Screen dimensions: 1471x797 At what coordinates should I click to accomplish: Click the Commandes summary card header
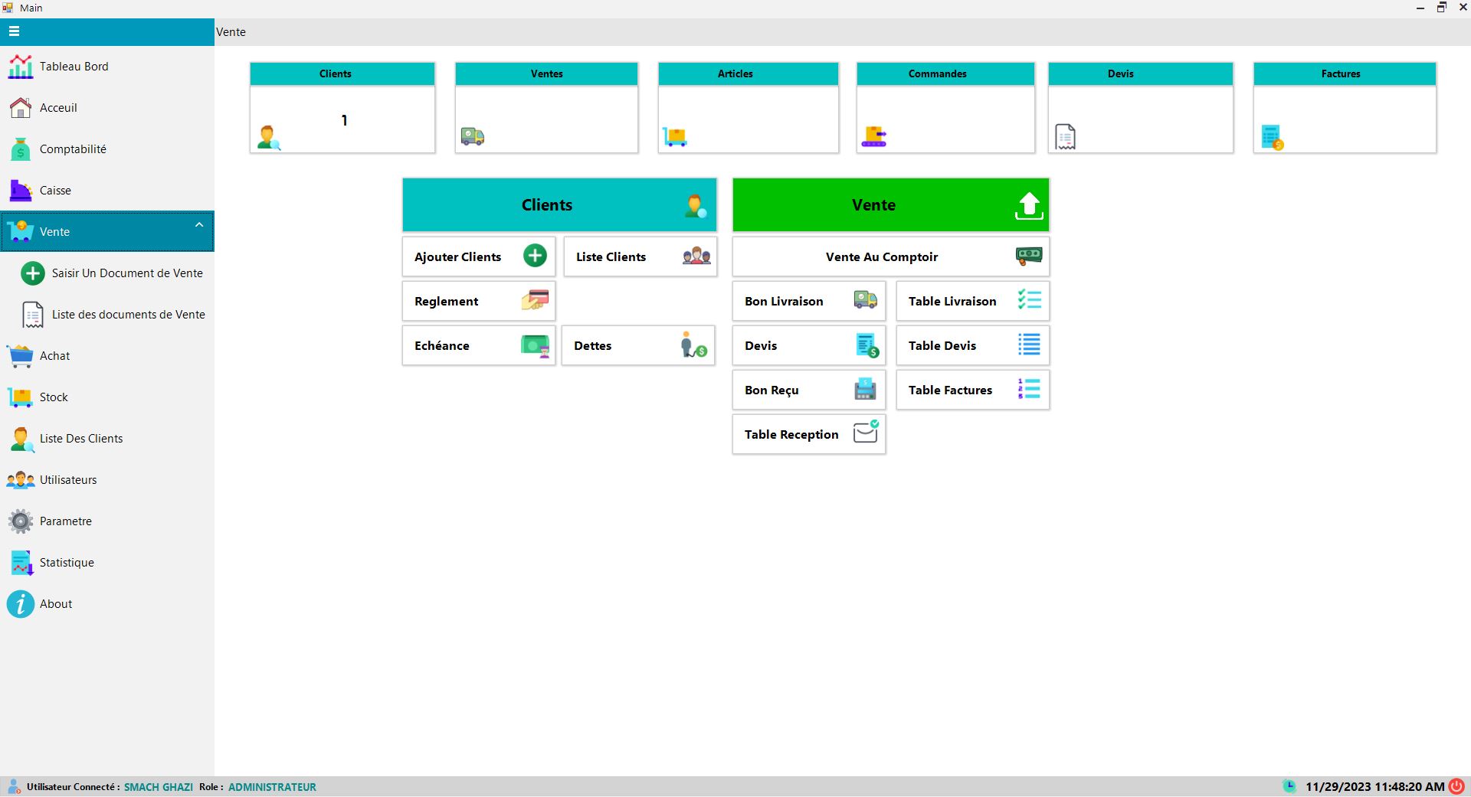[945, 74]
